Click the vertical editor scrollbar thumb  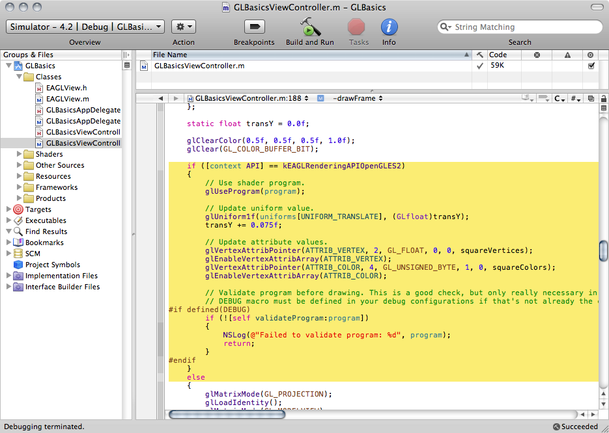point(604,251)
